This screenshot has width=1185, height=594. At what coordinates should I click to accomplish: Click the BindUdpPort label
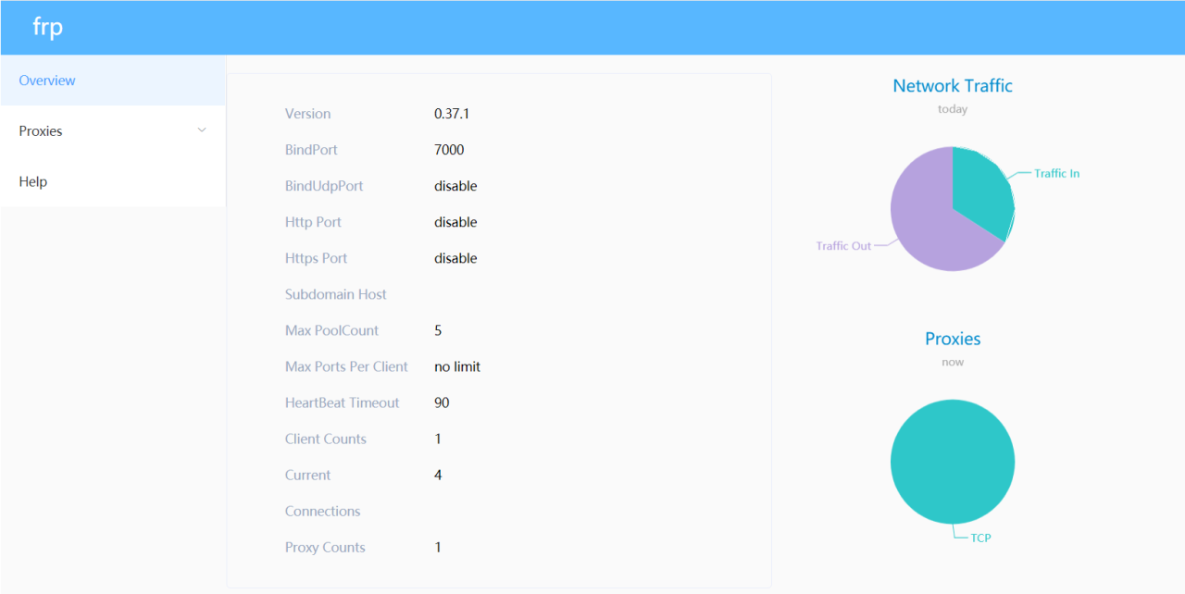click(324, 186)
